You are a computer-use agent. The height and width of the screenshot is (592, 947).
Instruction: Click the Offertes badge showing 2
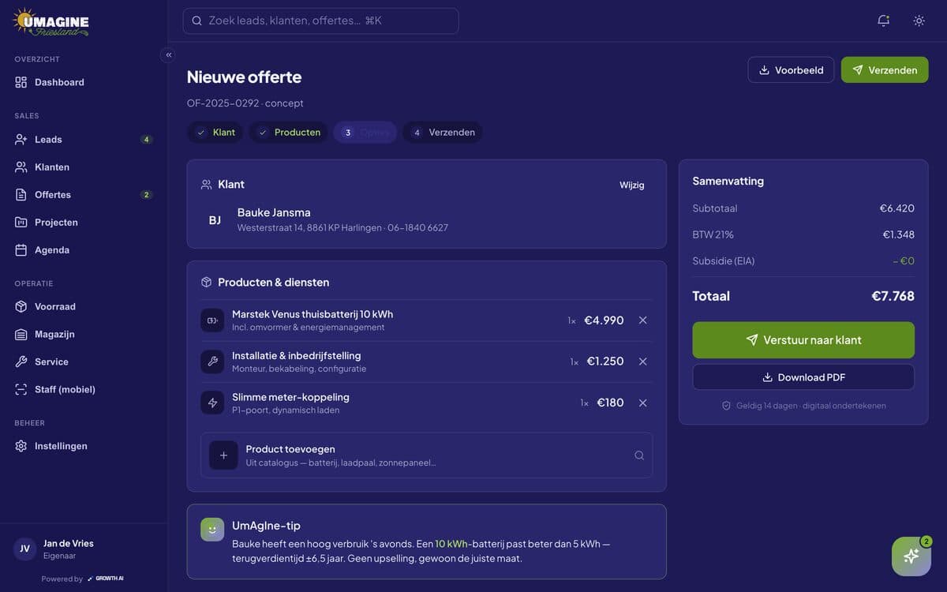pos(146,194)
